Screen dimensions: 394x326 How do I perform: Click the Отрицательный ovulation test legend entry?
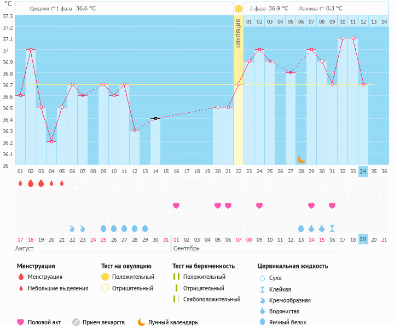point(132,288)
